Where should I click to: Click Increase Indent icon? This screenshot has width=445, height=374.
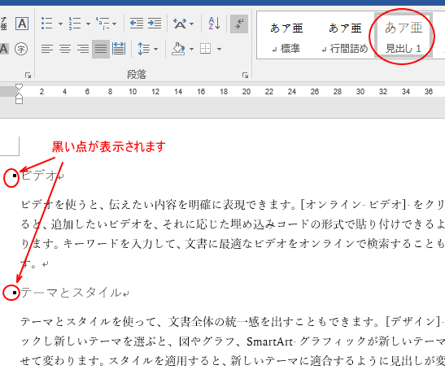click(x=155, y=24)
